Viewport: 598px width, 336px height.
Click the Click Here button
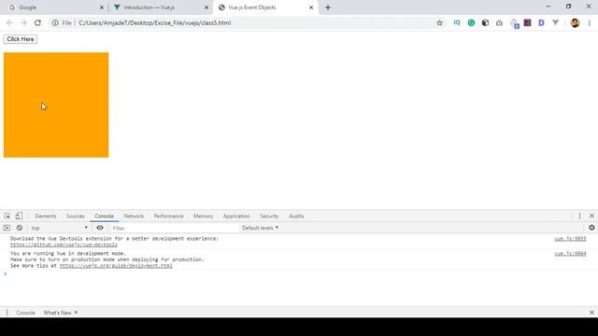pos(21,39)
